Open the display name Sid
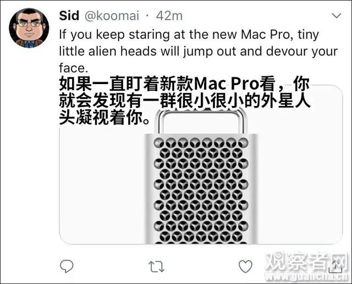This screenshot has width=352, height=284. [69, 16]
